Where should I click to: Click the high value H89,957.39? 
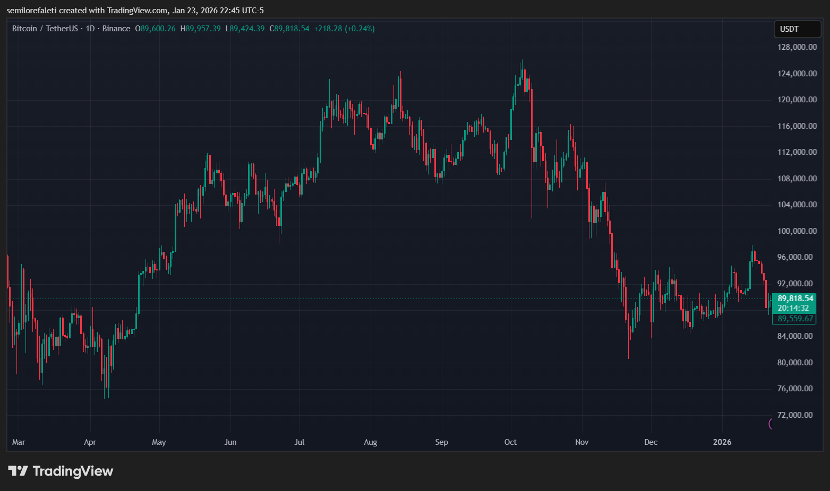point(200,28)
